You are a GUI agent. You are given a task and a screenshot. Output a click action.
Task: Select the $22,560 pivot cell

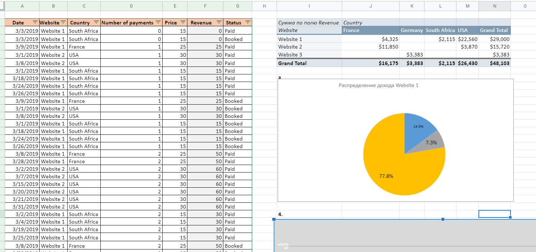468,39
